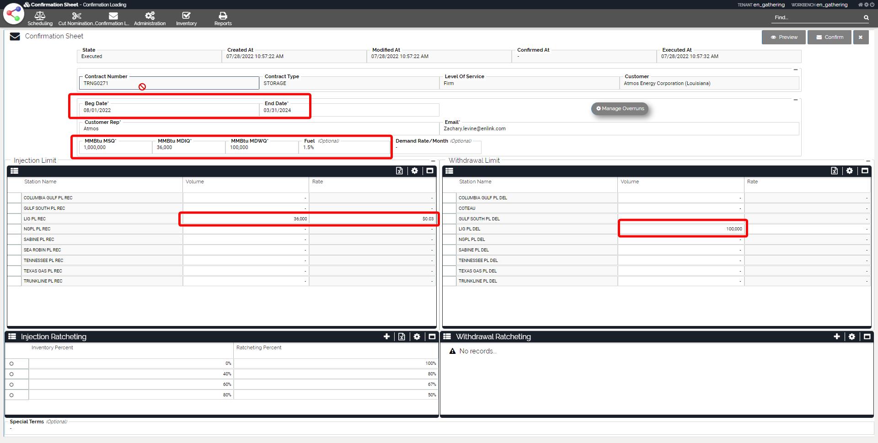The width and height of the screenshot is (878, 443).
Task: Open the Inventory menu
Action: pos(186,19)
